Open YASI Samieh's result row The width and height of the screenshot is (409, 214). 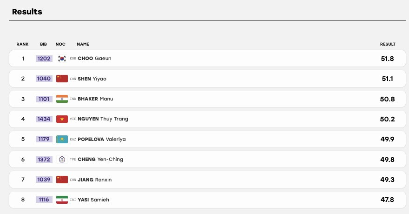pyautogui.click(x=207, y=200)
